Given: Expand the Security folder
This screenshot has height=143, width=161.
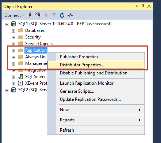Looking at the screenshot, I should [14, 37].
